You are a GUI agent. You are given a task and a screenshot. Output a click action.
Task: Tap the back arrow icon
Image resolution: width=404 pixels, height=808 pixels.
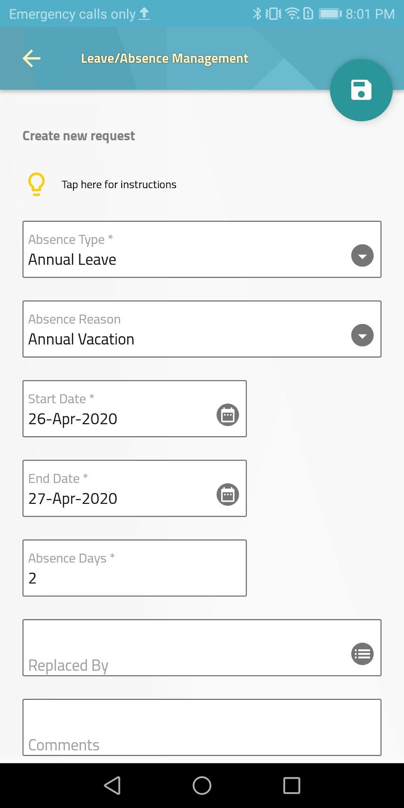click(x=32, y=59)
